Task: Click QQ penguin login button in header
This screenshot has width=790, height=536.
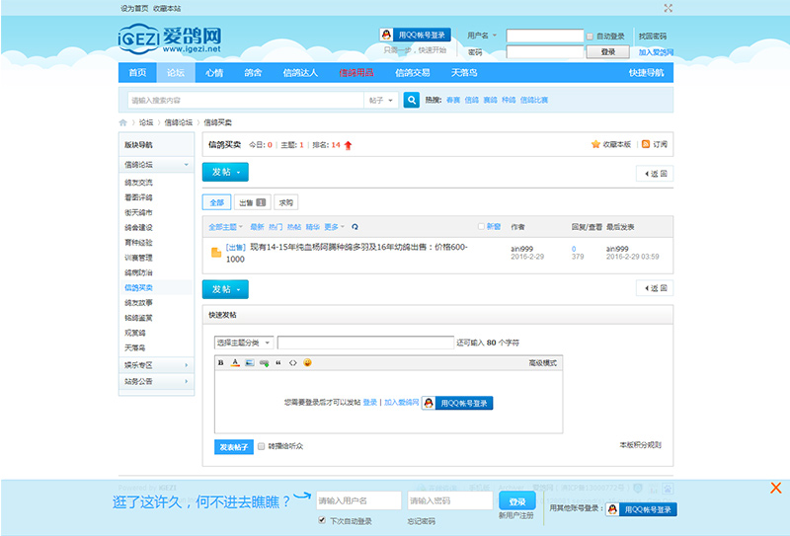Action: coord(415,35)
